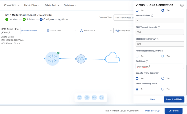Click the info icon next to BFD Multiplier
This screenshot has width=187, height=114.
coord(152,16)
